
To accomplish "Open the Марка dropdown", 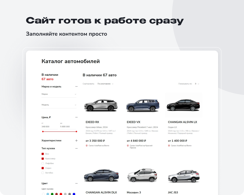I will click(x=59, y=94).
